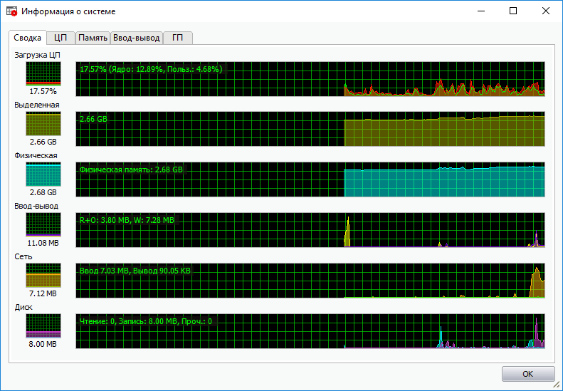Image resolution: width=563 pixels, height=391 pixels.
Task: Click the Сеть mini graph thumbnail
Action: tap(43, 276)
